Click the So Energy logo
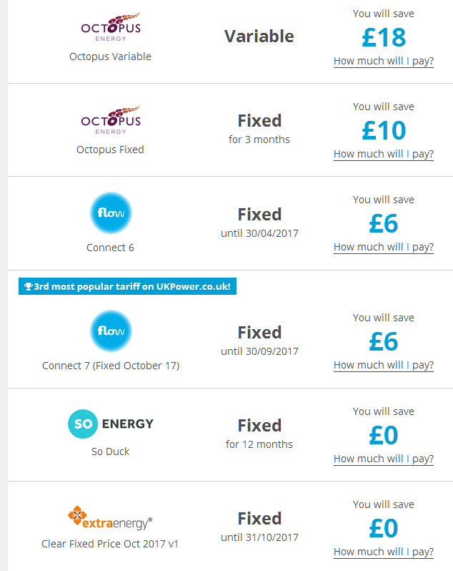This screenshot has height=571, width=453. coord(110,424)
